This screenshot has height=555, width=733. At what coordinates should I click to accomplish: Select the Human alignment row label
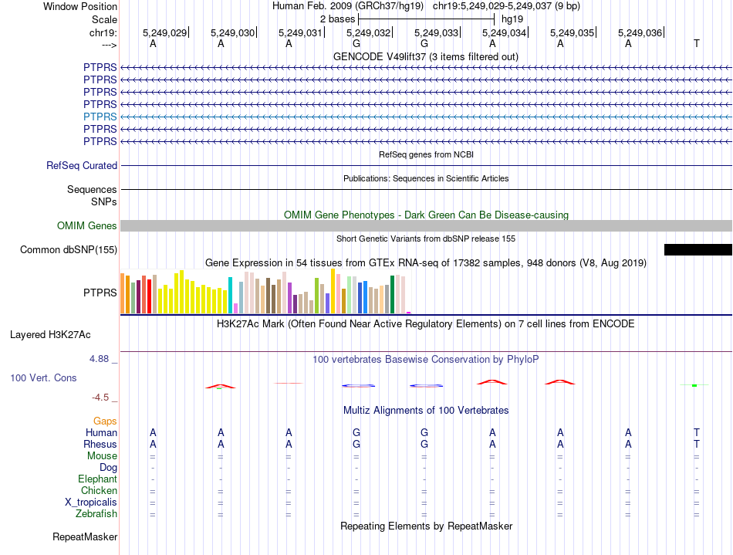101,432
